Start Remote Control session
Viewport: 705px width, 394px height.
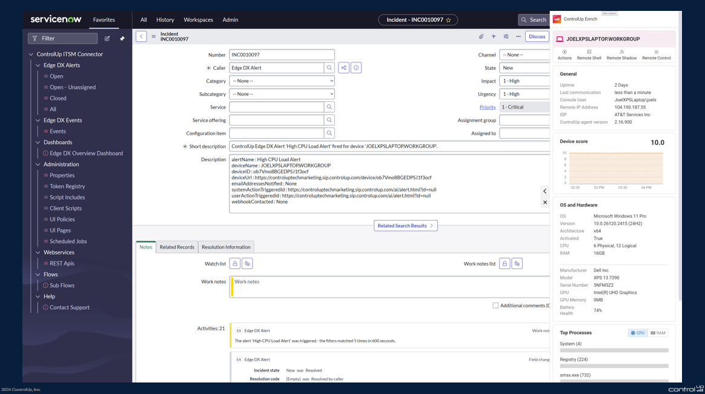coord(657,55)
